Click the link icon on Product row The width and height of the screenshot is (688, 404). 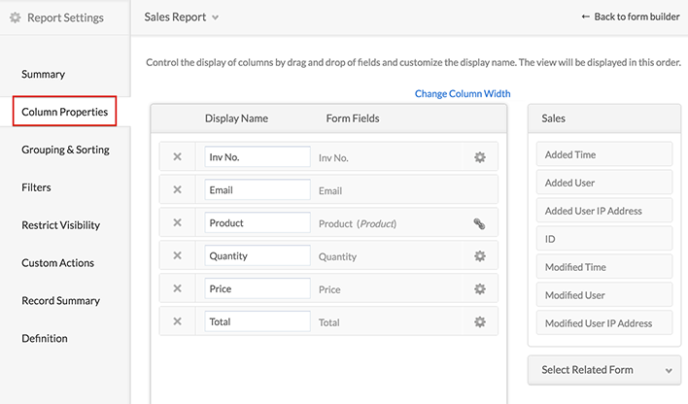coord(479,223)
